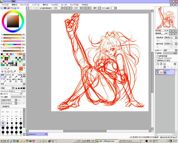Click the Windows Start button
The image size is (178, 143).
(5, 141)
